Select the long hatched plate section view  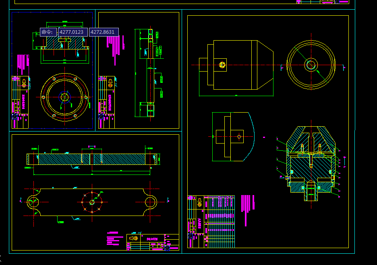coord(92,159)
